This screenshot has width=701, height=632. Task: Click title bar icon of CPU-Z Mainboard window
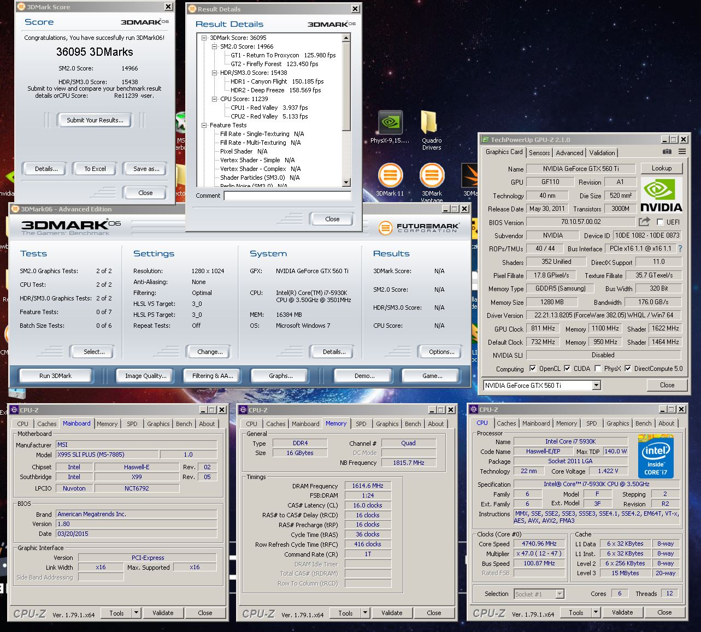coord(14,410)
